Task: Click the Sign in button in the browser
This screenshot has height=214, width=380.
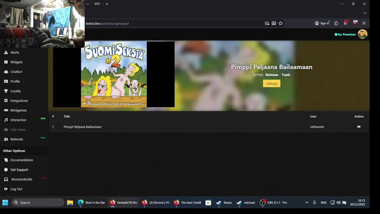Action: tap(322, 23)
